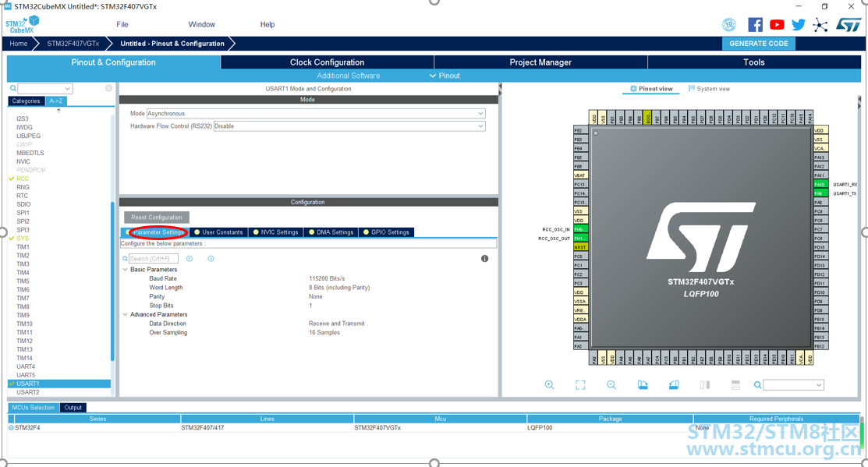This screenshot has height=467, width=868.
Task: Click the horizontal split view icon
Action: coord(735,384)
